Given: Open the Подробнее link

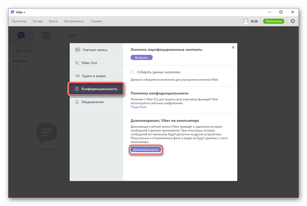Looking at the screenshot, I should click(x=138, y=107).
